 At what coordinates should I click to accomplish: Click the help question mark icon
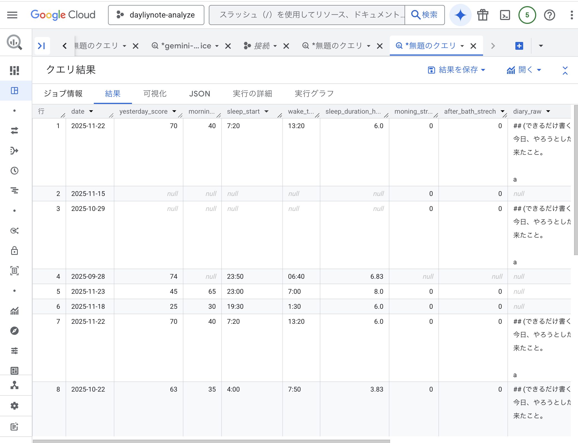click(549, 15)
